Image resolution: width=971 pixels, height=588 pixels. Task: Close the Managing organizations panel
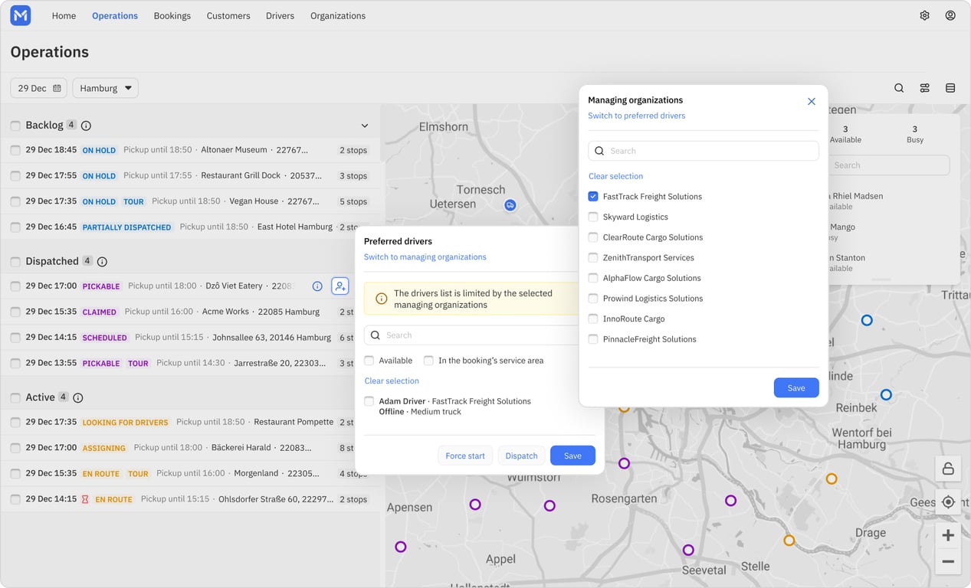click(x=812, y=101)
